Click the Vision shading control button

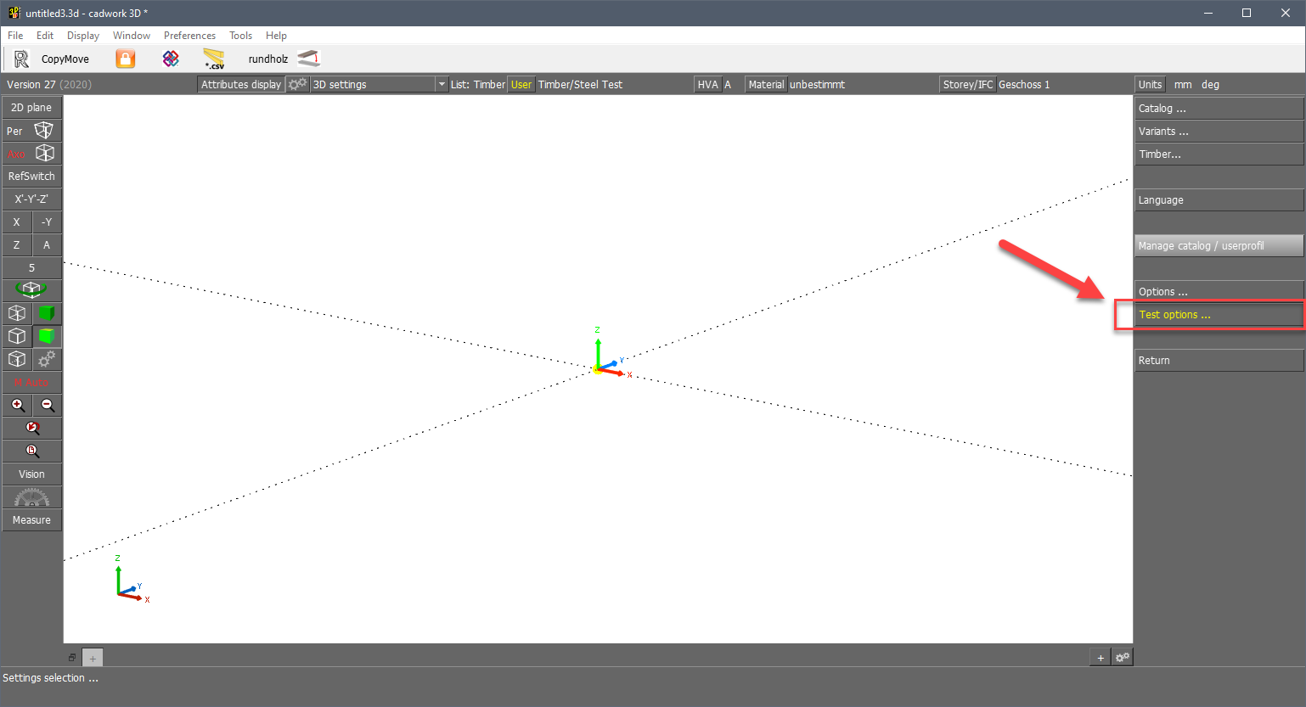(x=31, y=474)
